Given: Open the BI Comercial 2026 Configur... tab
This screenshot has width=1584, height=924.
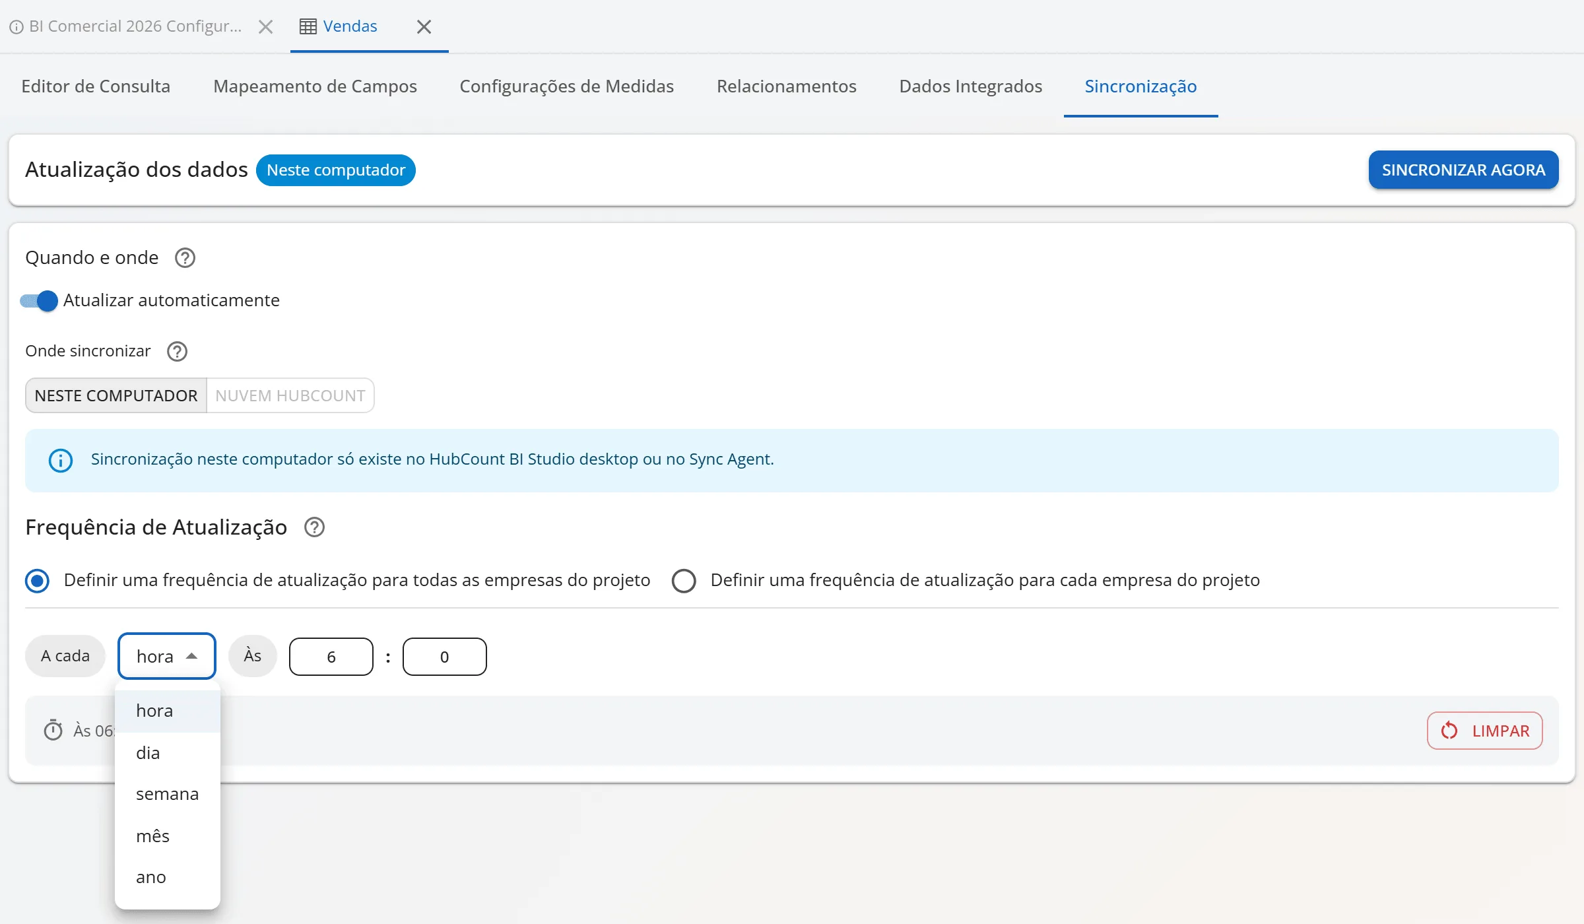Looking at the screenshot, I should pyautogui.click(x=135, y=26).
